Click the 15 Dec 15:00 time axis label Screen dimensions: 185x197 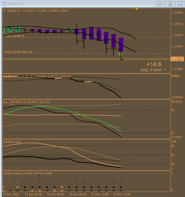122,194
